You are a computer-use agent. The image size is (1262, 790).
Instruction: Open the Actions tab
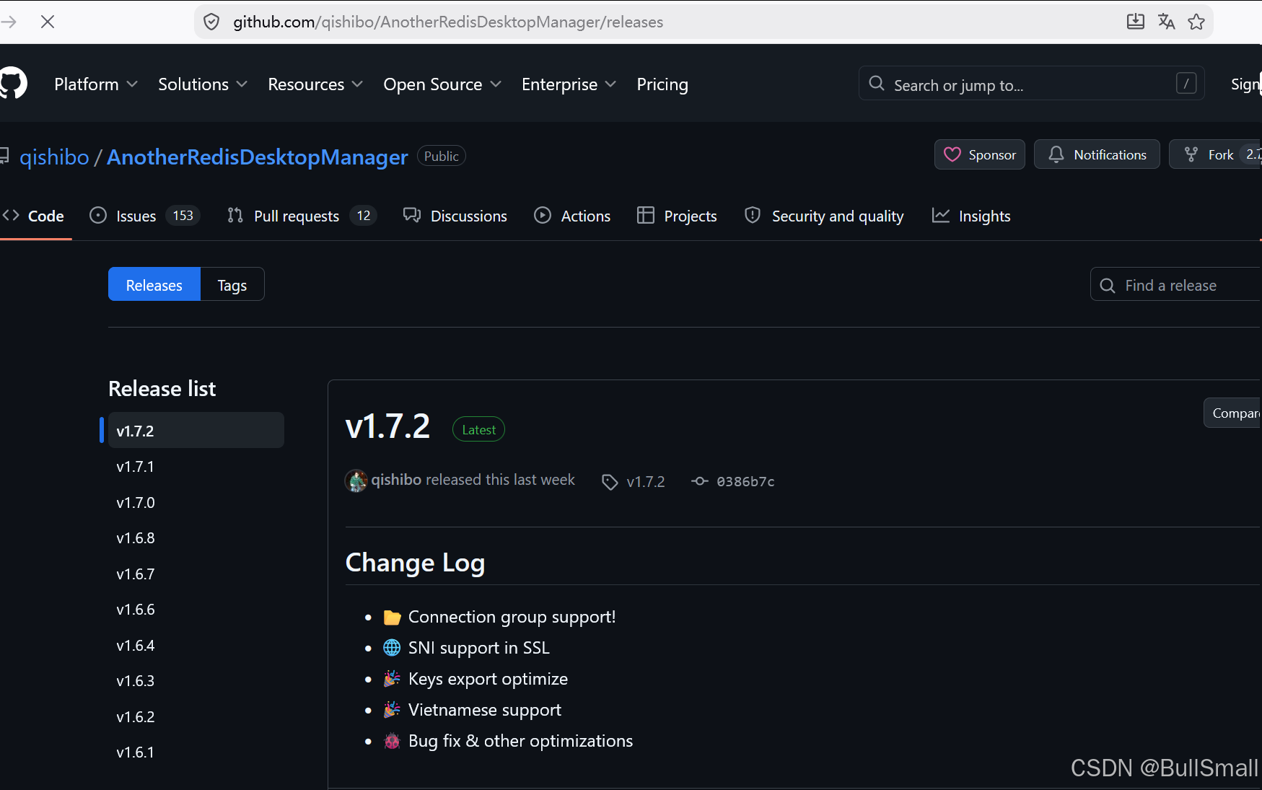(x=572, y=216)
